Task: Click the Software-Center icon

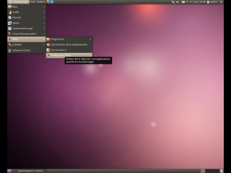Action: point(10,50)
